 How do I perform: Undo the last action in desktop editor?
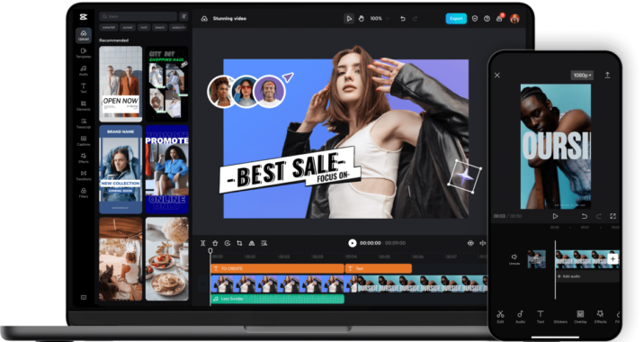(403, 19)
